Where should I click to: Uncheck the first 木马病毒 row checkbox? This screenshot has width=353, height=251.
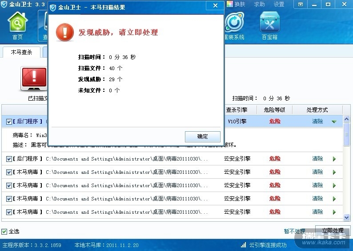point(9,172)
